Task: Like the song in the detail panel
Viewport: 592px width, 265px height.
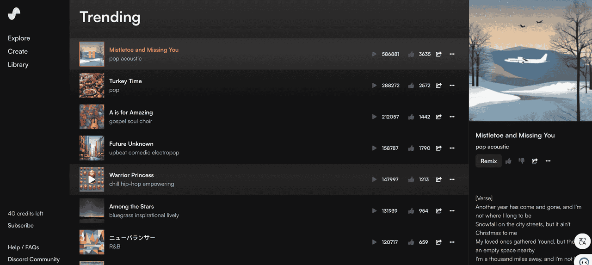Action: click(x=509, y=161)
